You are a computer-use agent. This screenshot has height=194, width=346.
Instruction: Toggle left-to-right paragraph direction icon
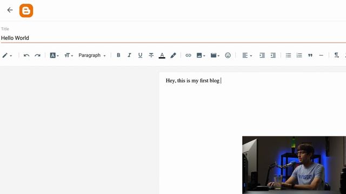click(336, 55)
